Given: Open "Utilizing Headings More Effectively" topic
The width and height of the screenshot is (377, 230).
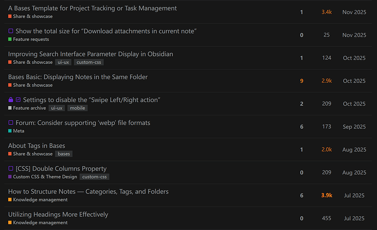Looking at the screenshot, I should pyautogui.click(x=58, y=214).
